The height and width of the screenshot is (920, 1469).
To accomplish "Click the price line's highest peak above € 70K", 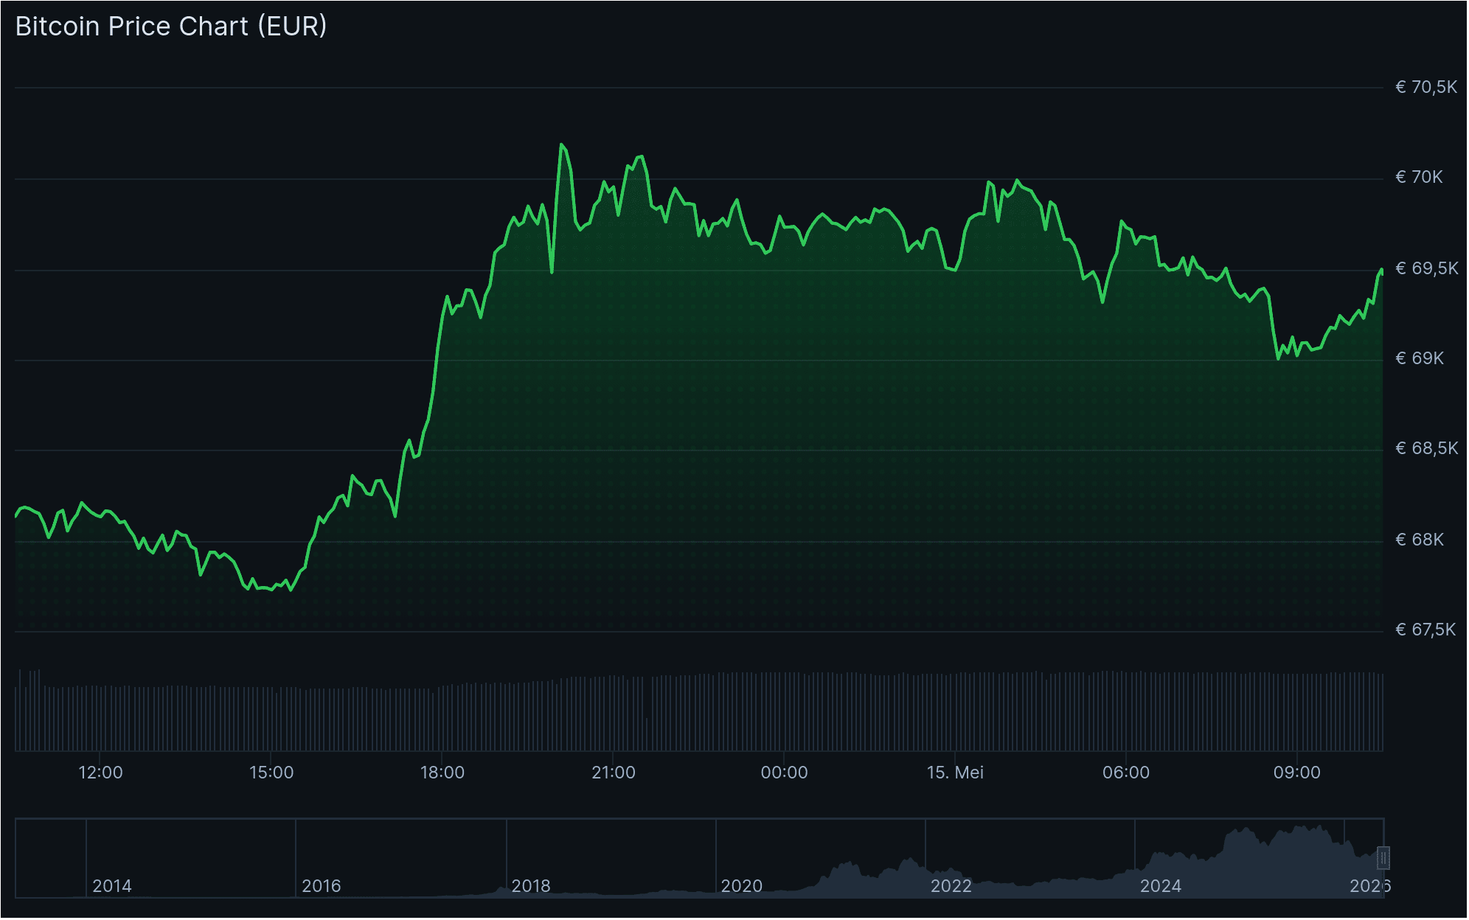I will click(561, 144).
